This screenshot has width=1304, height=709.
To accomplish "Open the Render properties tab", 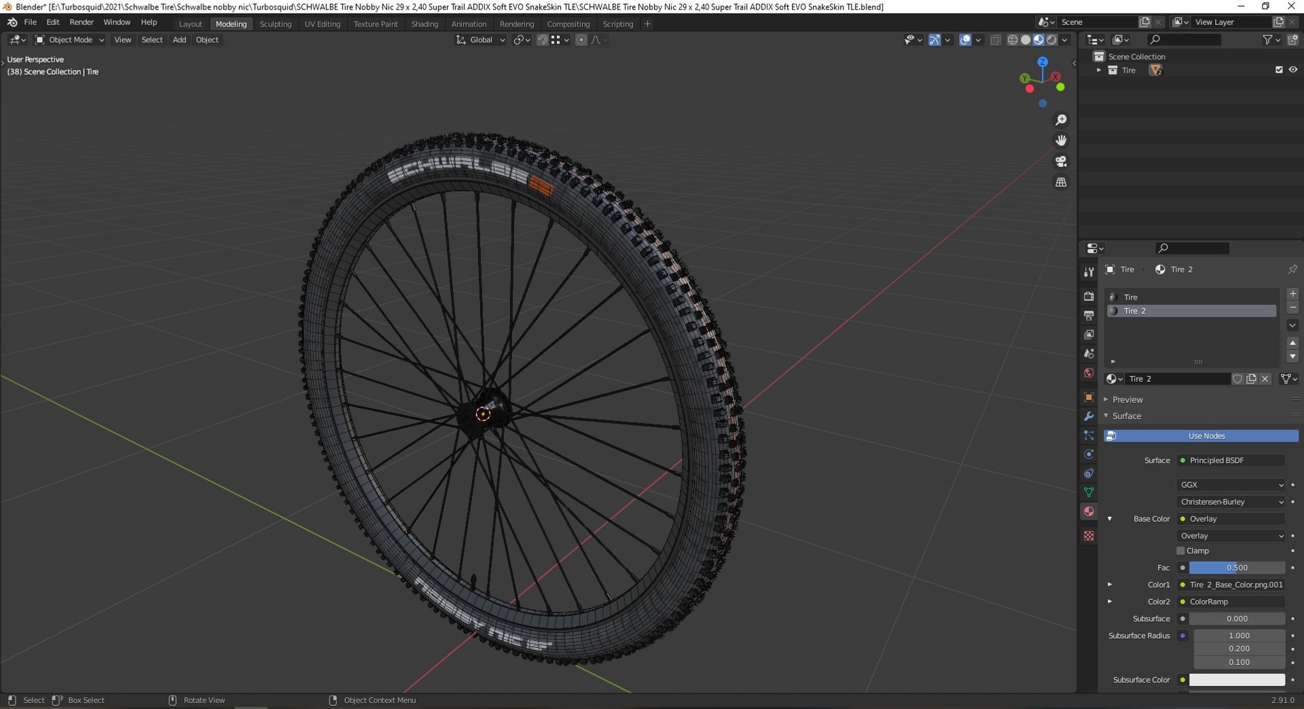I will point(1089,297).
